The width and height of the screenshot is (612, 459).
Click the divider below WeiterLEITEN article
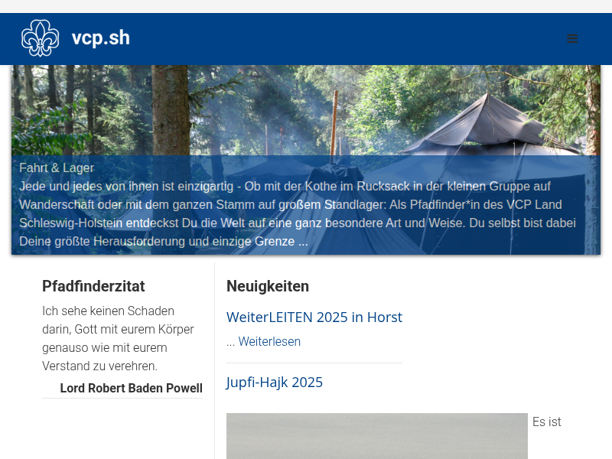click(314, 363)
